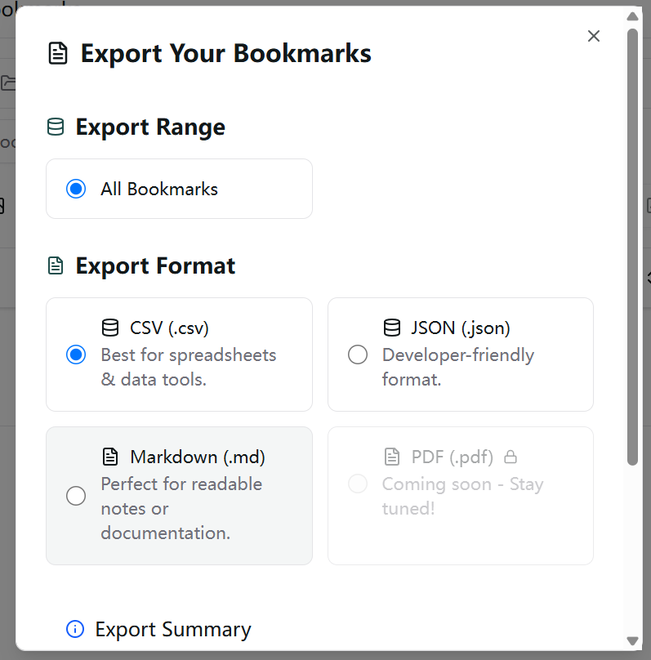The height and width of the screenshot is (660, 651).
Task: Click the info icon beside Export Summary
Action: [75, 629]
